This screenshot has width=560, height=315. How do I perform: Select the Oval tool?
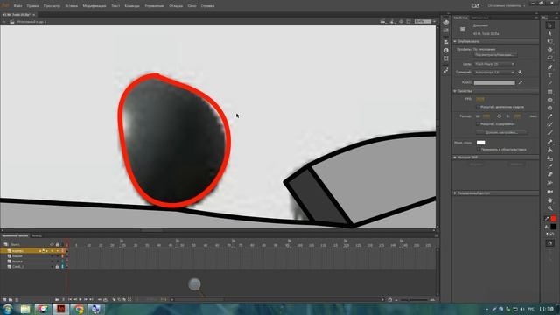[x=550, y=100]
